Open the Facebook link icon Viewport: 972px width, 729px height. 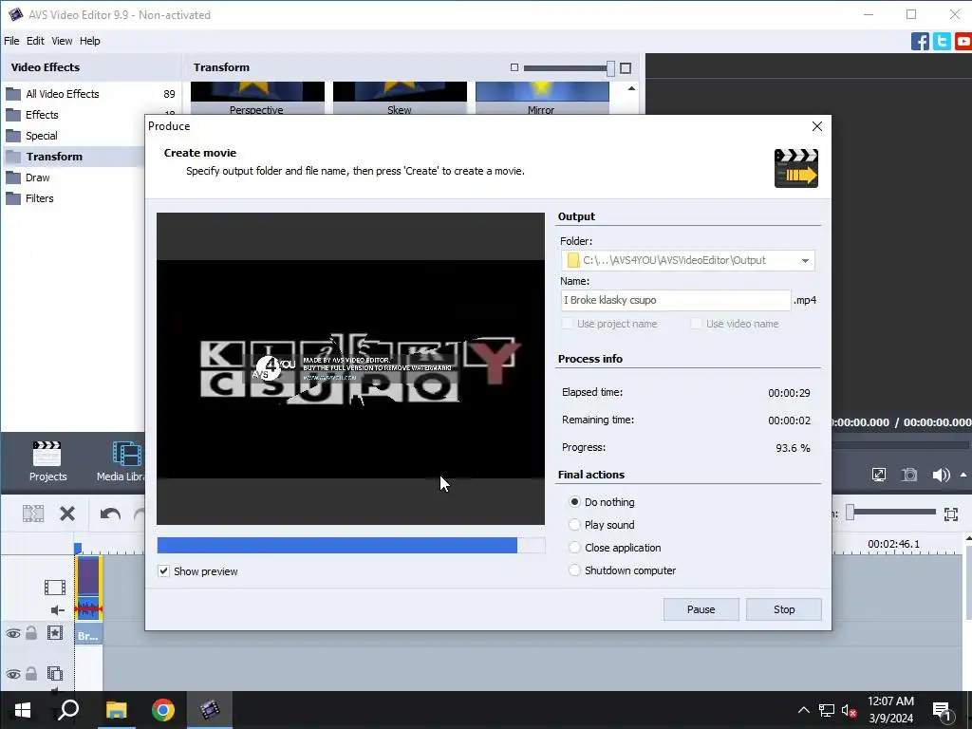(920, 42)
